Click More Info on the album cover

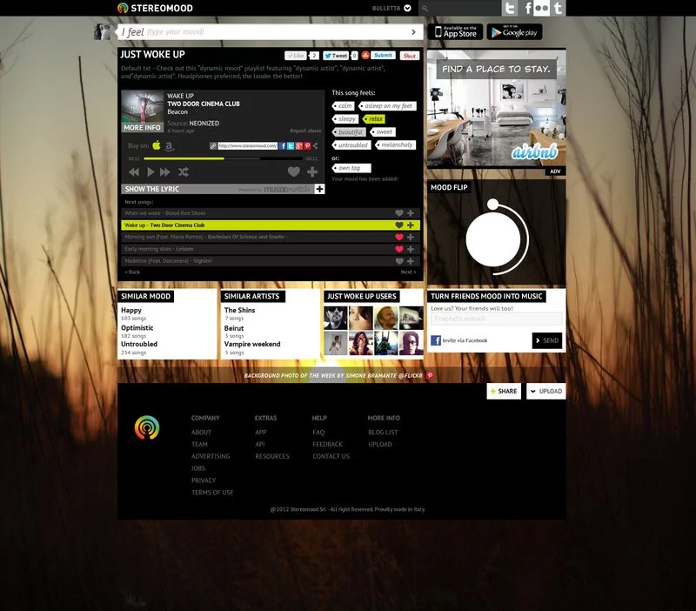point(142,127)
